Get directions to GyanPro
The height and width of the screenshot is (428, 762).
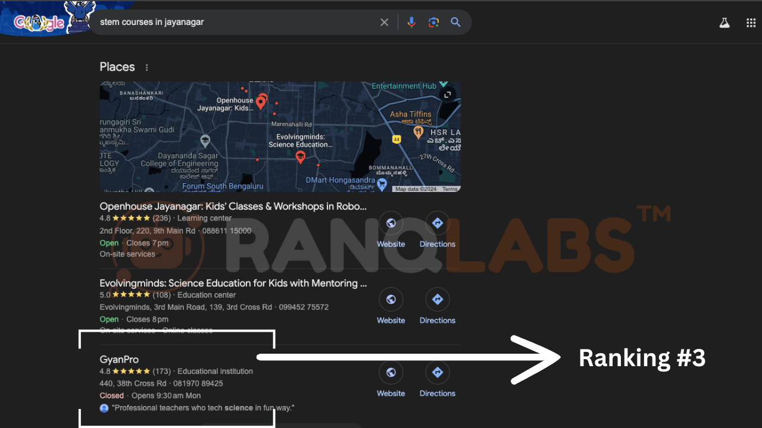437,379
